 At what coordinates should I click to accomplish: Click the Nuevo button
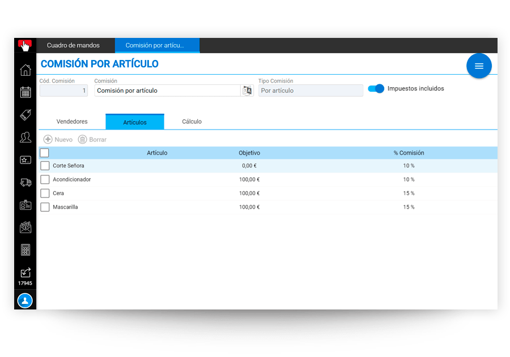coord(58,139)
